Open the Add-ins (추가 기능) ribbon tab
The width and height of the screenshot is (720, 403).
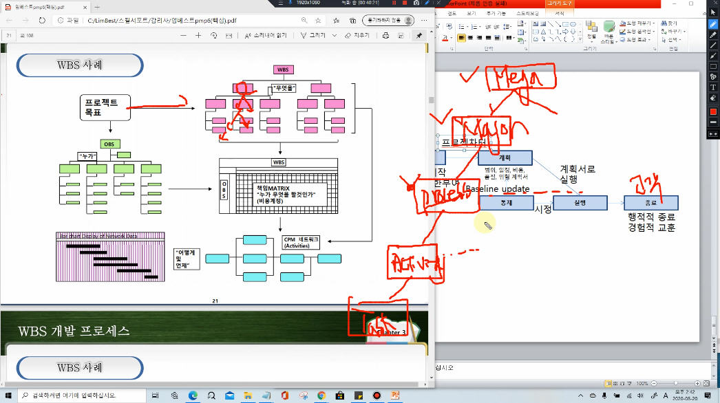(x=496, y=13)
